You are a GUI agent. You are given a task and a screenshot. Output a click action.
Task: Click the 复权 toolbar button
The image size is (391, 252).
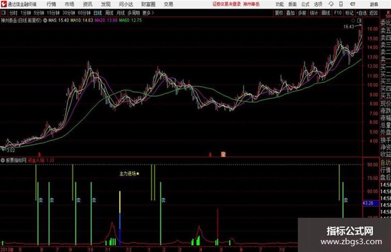(279, 13)
